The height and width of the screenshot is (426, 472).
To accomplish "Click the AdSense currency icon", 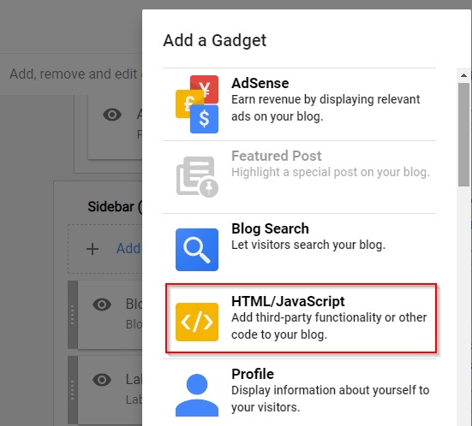I will point(197,104).
